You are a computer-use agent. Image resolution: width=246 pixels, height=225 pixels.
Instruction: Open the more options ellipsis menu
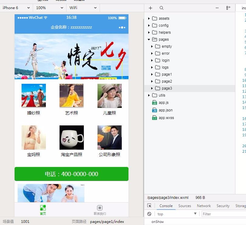pyautogui.click(x=217, y=8)
